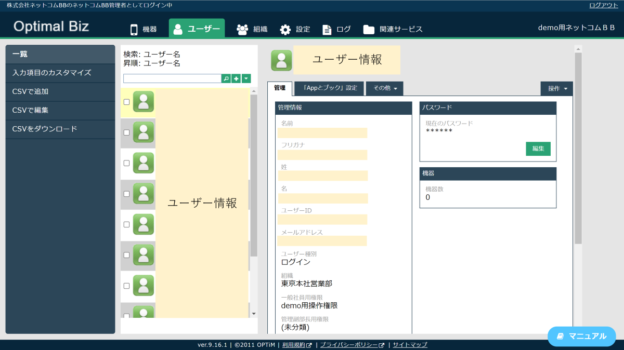Click the smartphone icon beside 機器
Screen dimensions: 624x350
[x=134, y=30]
